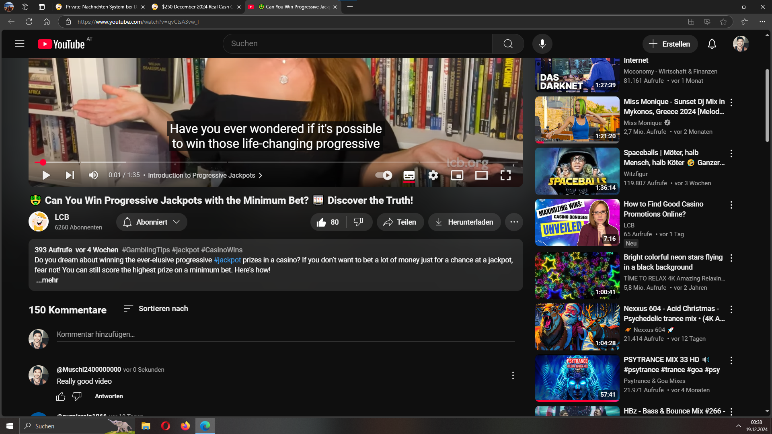Enter fullscreen mode
The width and height of the screenshot is (772, 434).
click(x=505, y=175)
